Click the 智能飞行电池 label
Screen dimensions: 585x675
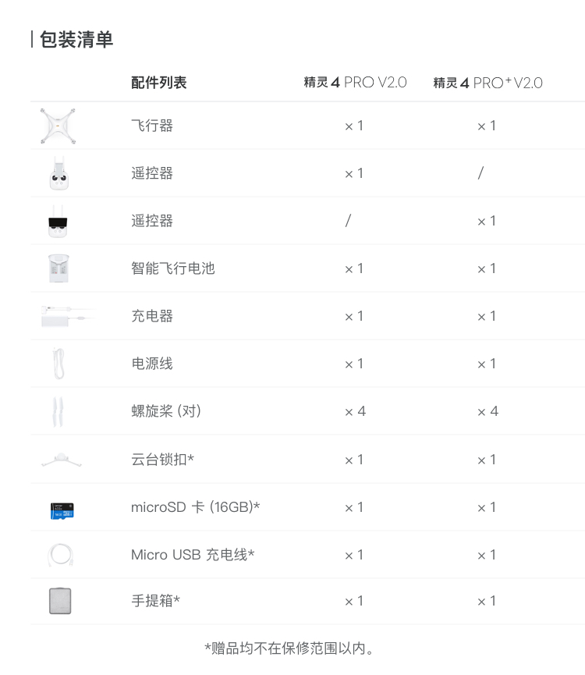173,268
